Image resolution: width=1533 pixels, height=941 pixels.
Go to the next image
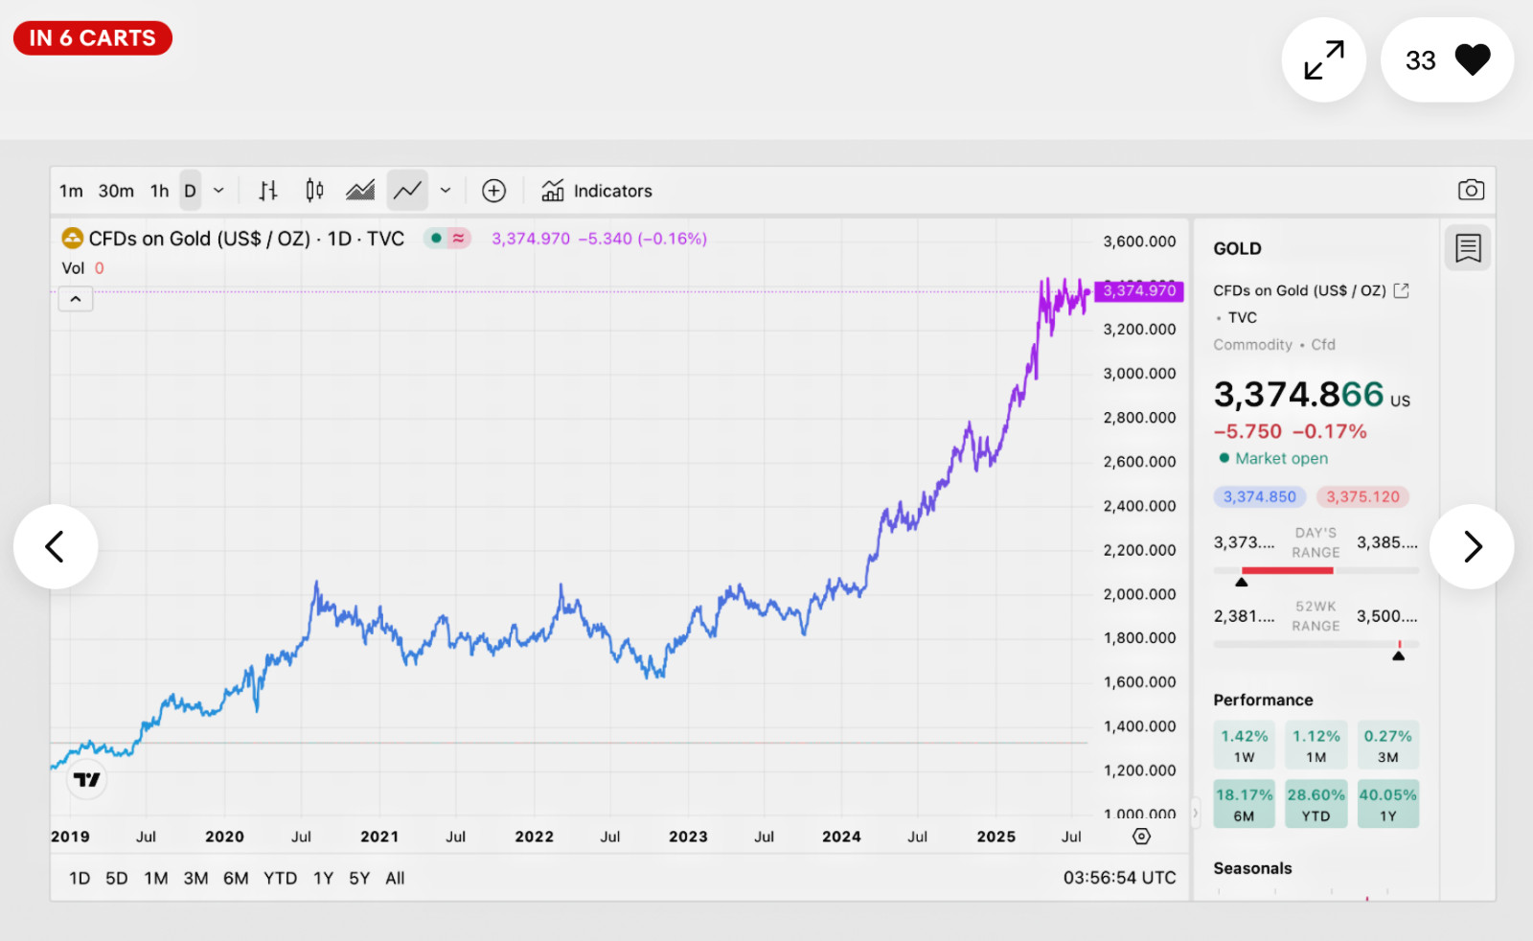1472,546
